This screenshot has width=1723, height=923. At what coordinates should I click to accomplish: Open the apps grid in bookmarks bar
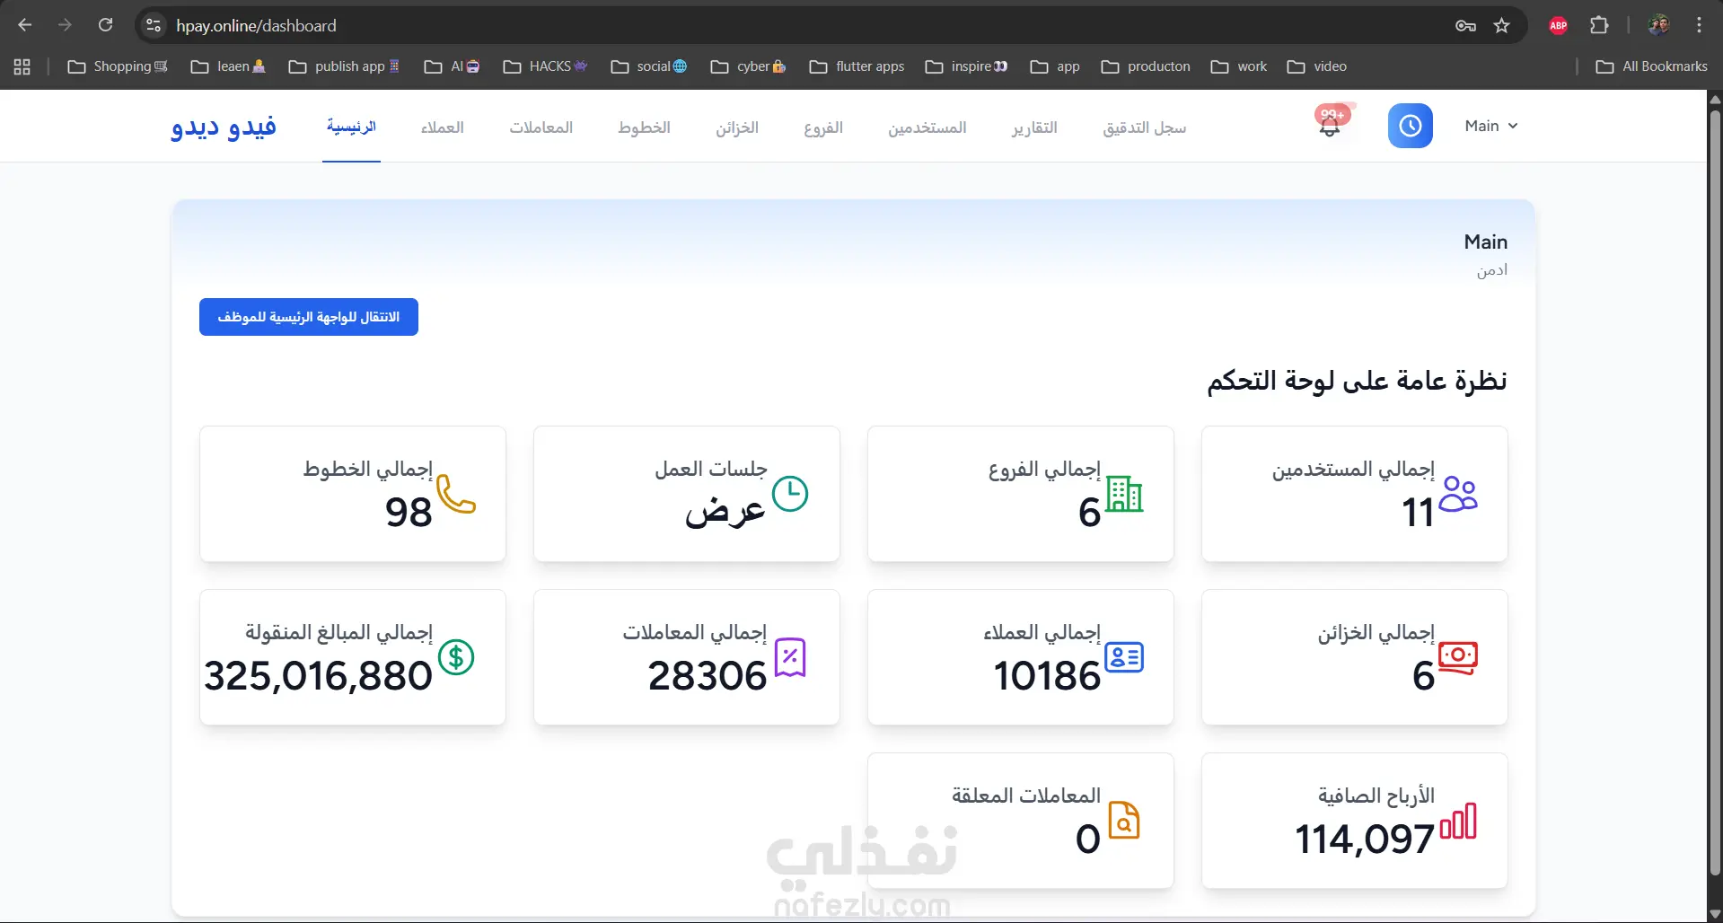point(22,66)
